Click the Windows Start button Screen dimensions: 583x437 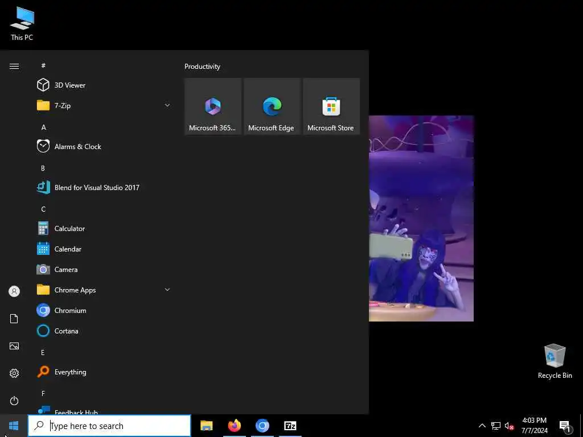[14, 426]
